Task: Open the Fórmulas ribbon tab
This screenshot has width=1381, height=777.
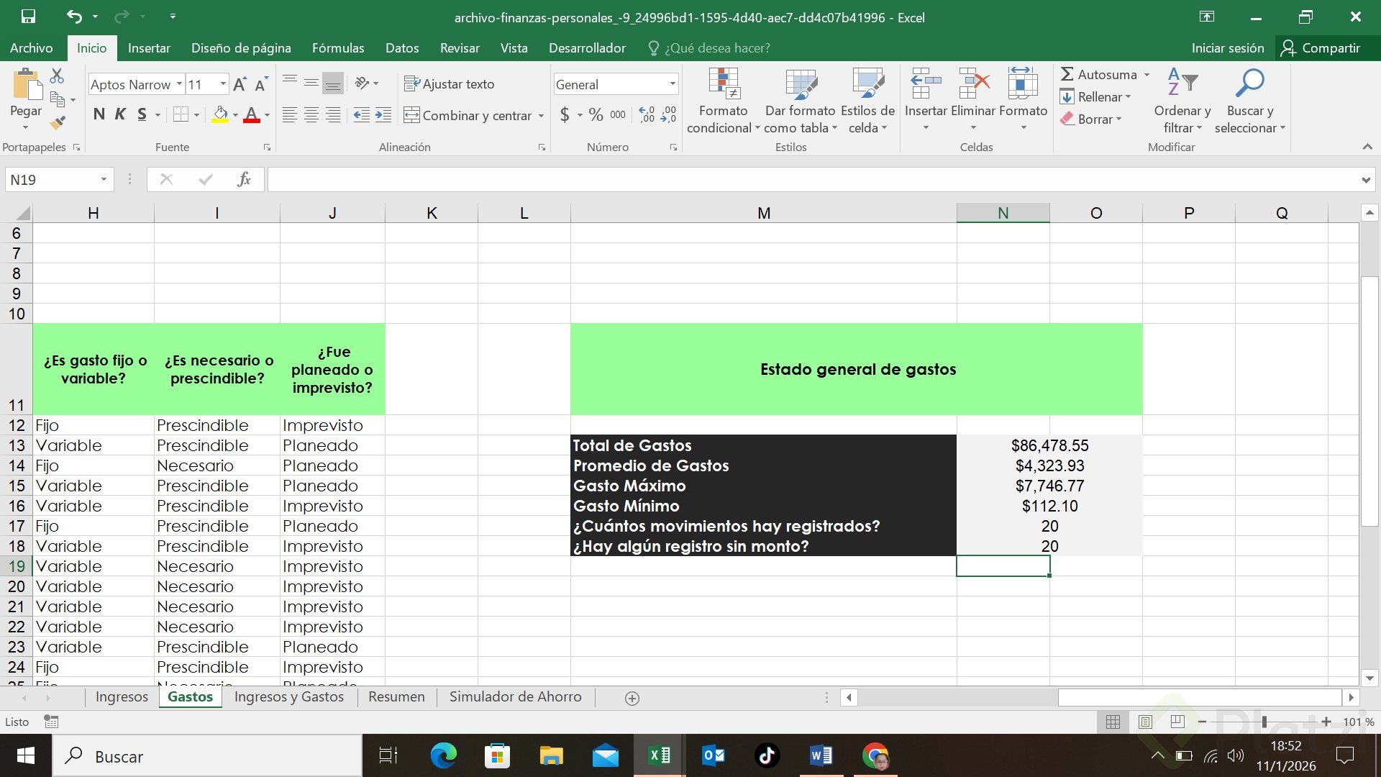Action: coord(338,48)
